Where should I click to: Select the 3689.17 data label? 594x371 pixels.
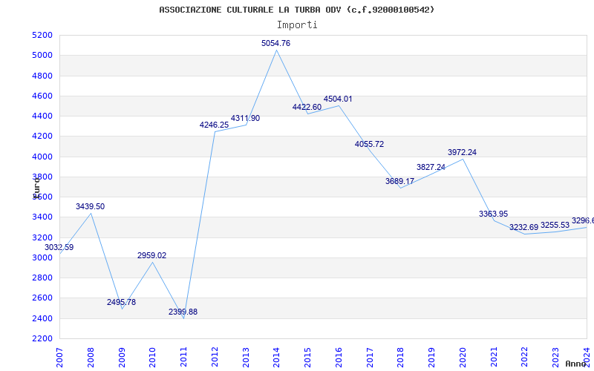point(400,181)
